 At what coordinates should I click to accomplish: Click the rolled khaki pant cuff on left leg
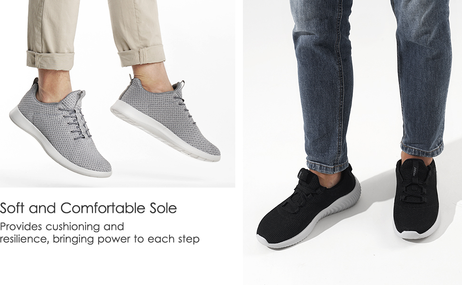click(50, 60)
